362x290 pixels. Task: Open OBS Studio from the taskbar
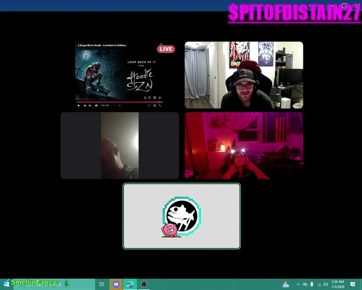coord(144,284)
